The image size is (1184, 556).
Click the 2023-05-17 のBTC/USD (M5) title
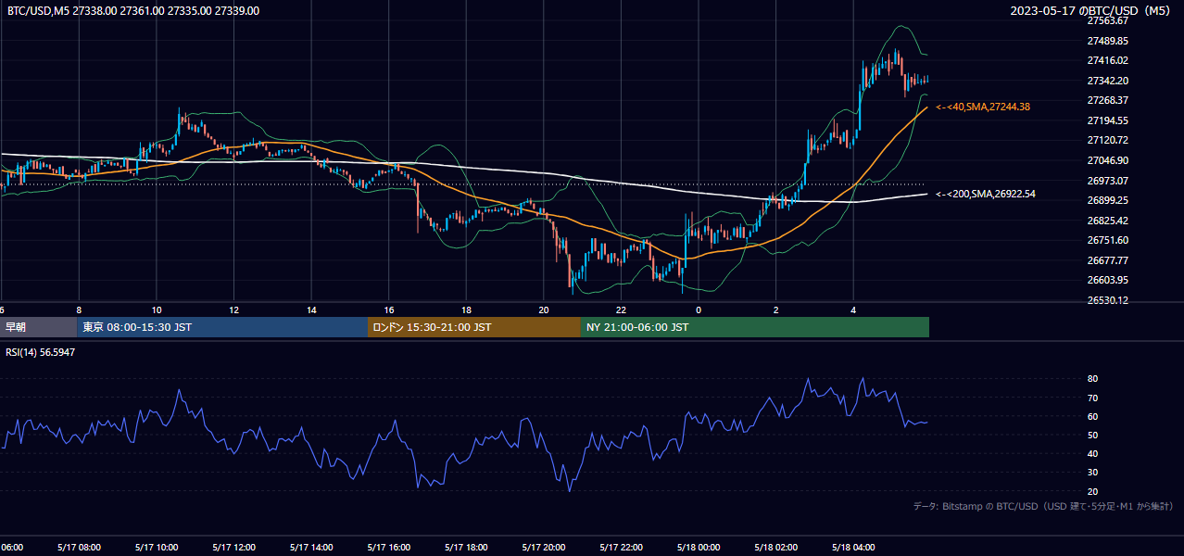1092,10
